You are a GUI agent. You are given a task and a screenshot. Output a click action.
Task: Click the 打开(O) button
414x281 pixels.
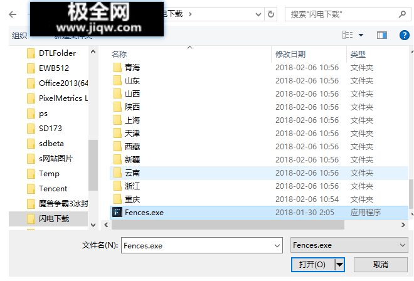pyautogui.click(x=312, y=265)
